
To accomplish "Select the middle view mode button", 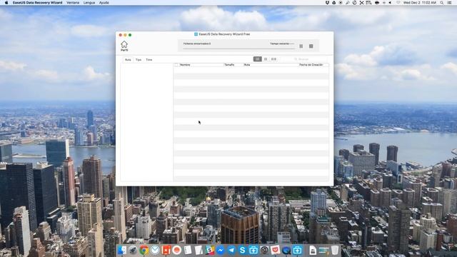I will coord(266,59).
